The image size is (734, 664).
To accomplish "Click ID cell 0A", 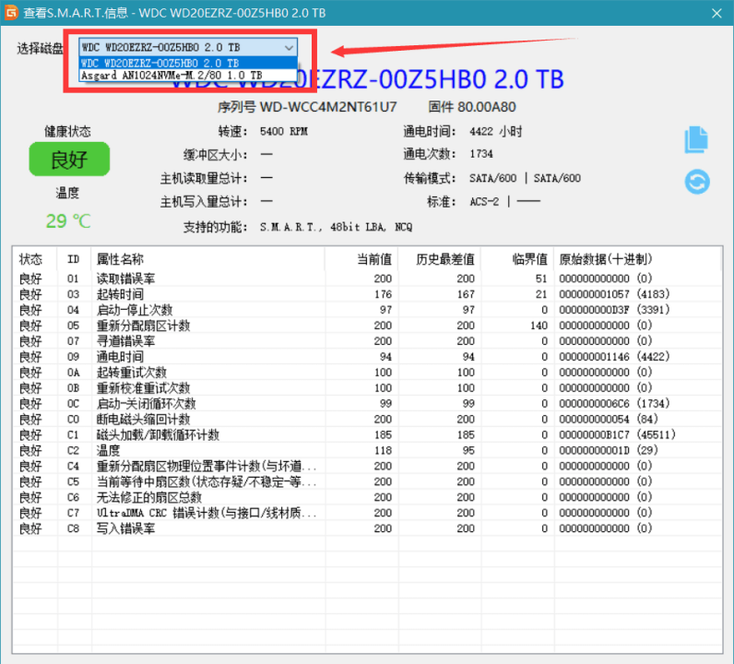I will pos(73,373).
